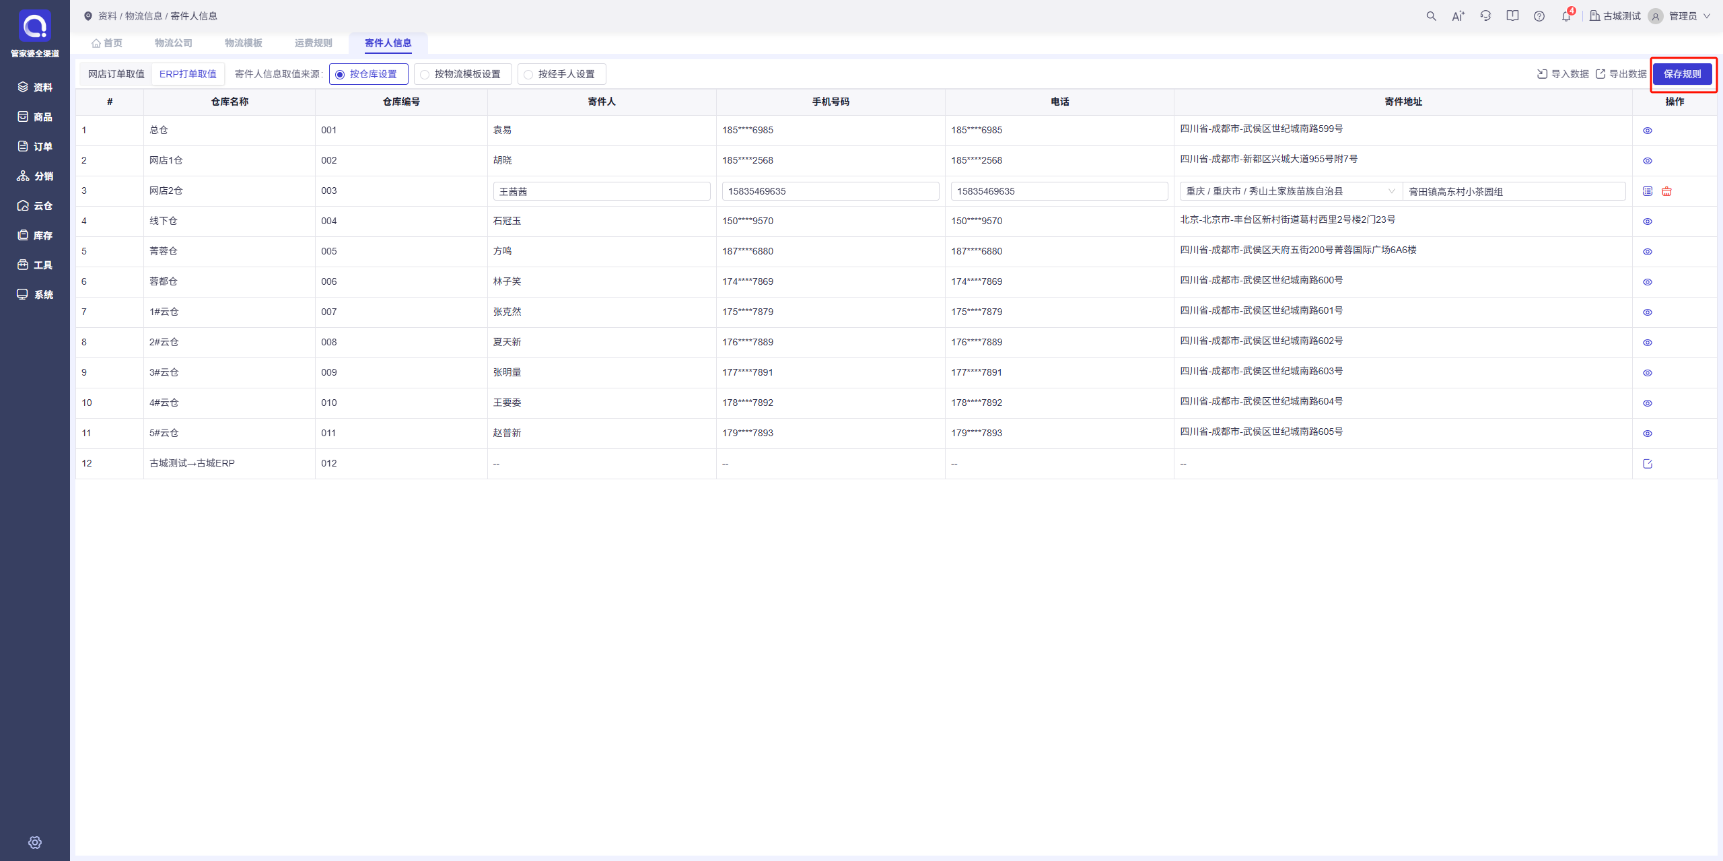Open the 订单 sidebar menu

tap(35, 146)
